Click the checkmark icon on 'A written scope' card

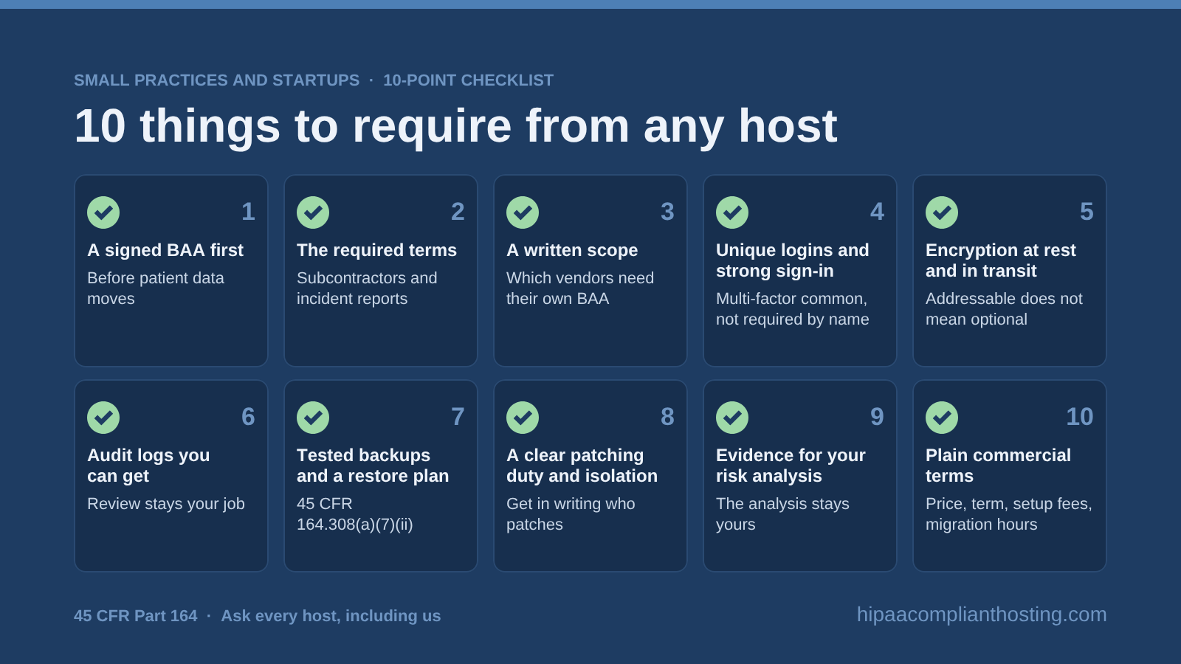(x=523, y=212)
